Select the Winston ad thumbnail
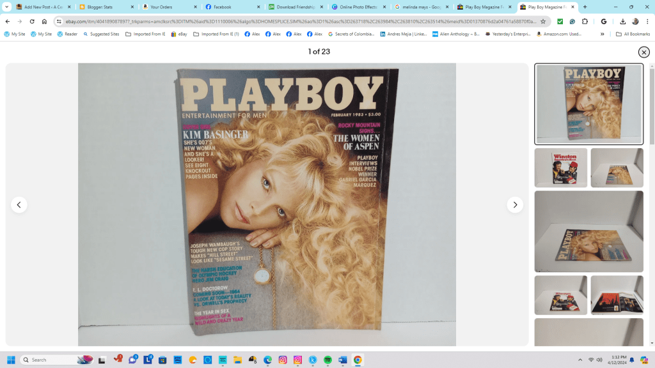655x368 pixels. point(560,168)
